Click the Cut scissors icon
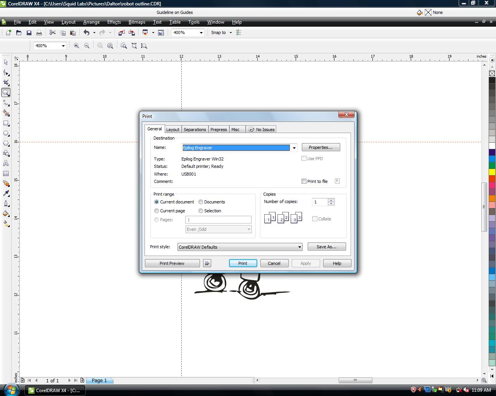 [x=53, y=33]
